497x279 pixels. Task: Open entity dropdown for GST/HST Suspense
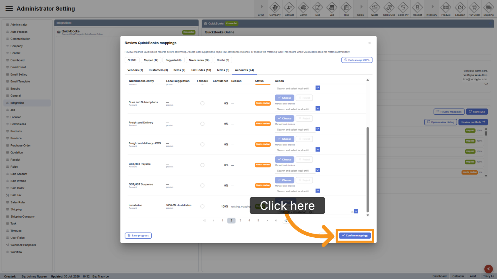coord(318,191)
